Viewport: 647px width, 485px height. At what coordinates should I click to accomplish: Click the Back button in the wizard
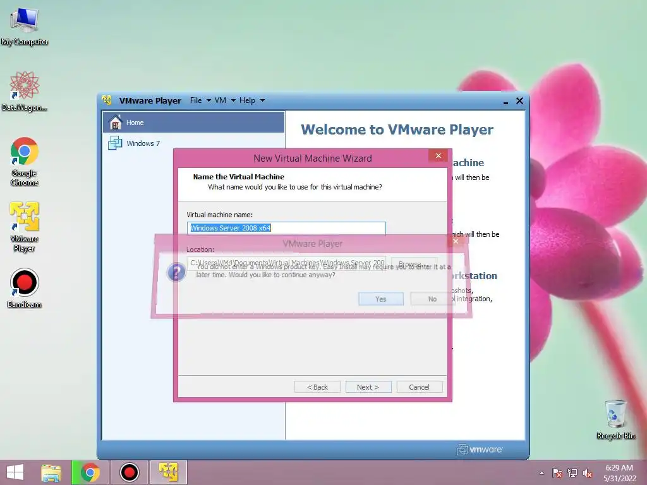317,387
